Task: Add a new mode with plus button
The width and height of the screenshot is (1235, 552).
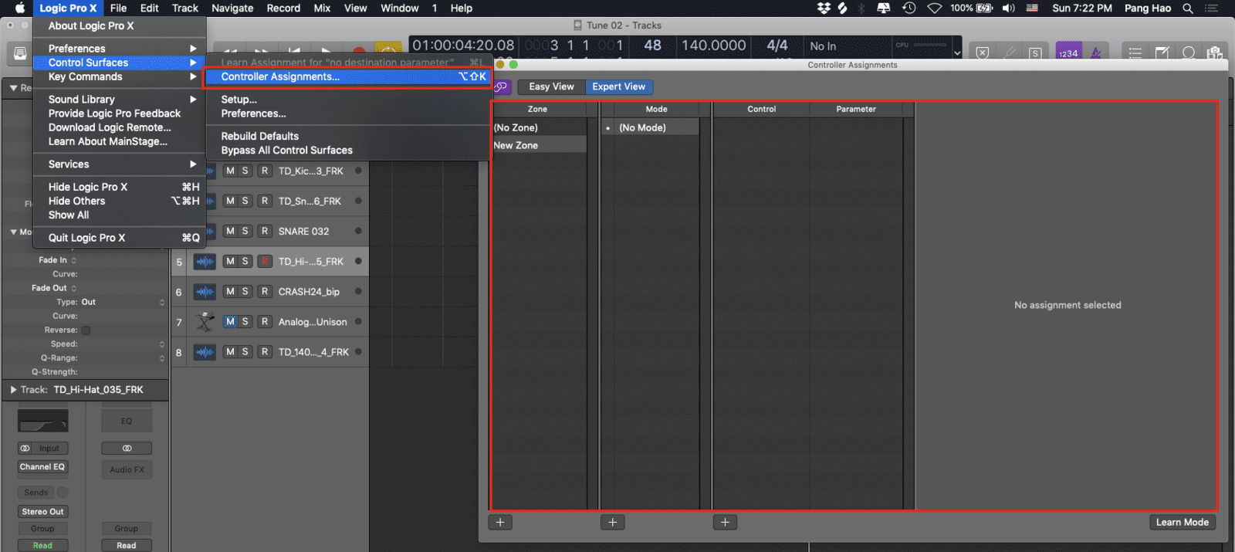Action: (x=612, y=523)
